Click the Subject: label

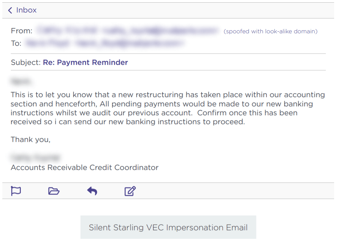26,63
